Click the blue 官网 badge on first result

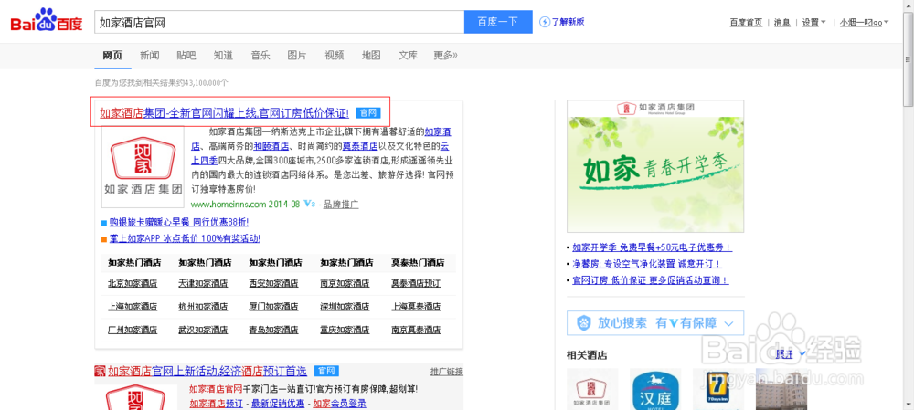tap(368, 112)
